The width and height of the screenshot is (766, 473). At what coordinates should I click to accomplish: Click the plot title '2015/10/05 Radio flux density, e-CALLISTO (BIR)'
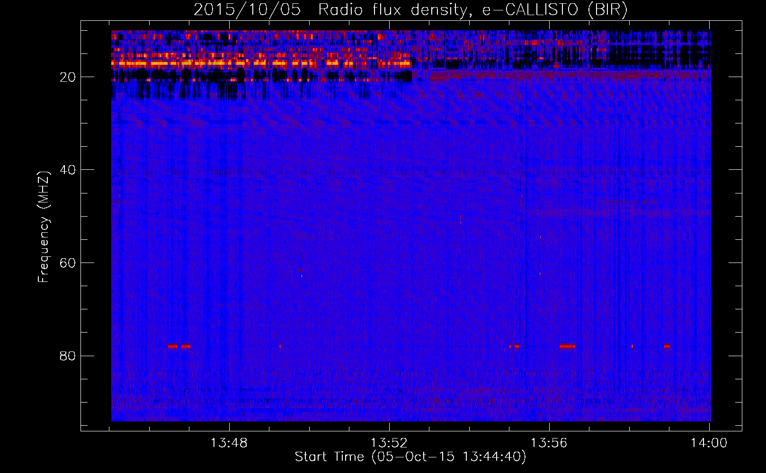[x=410, y=9]
